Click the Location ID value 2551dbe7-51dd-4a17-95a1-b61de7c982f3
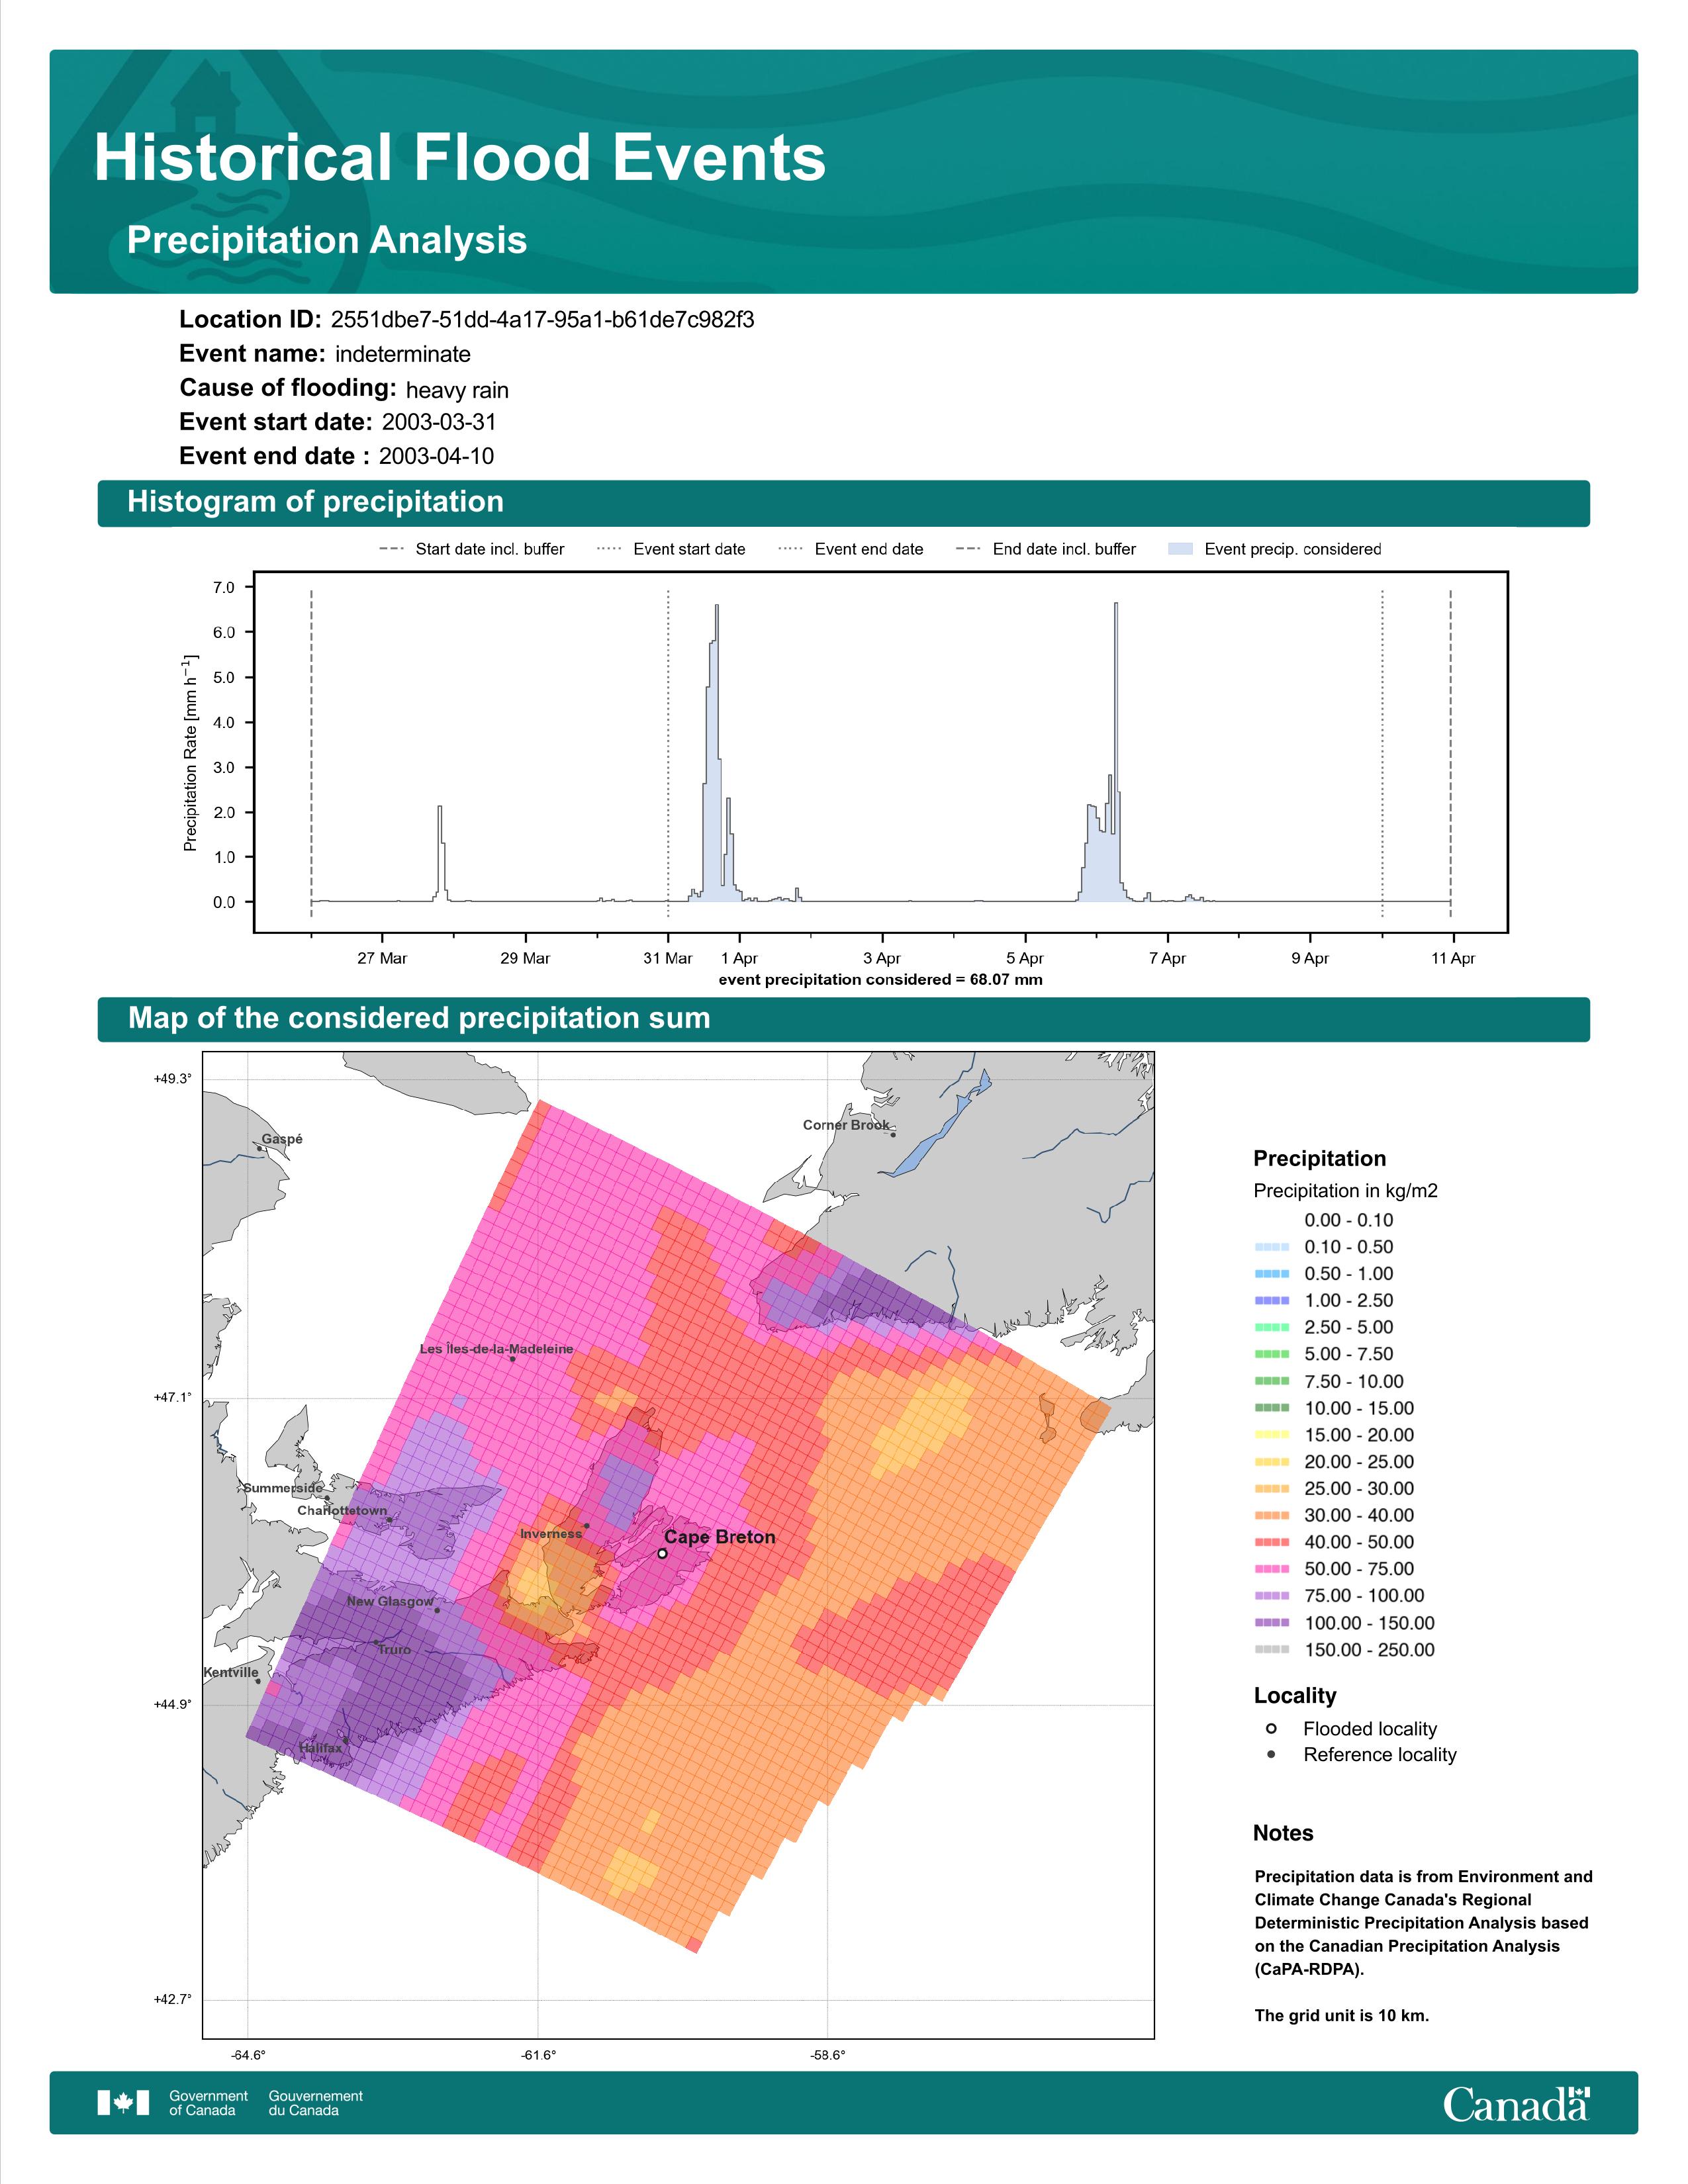The image size is (1688, 2184). 542,320
